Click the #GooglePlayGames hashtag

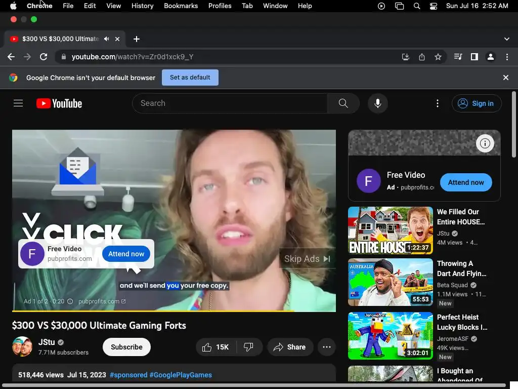click(181, 375)
